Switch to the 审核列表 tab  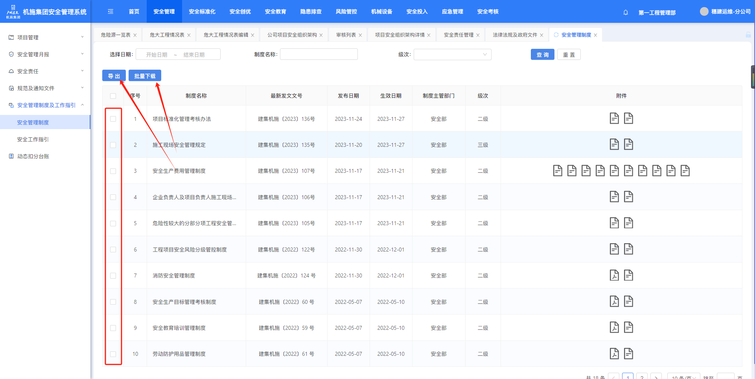[x=346, y=35]
